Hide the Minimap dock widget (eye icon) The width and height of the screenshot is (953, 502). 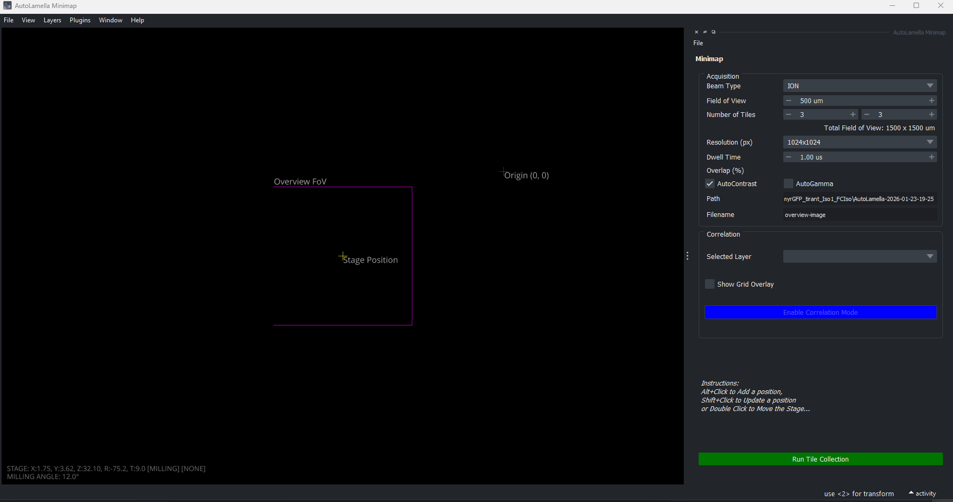[705, 32]
